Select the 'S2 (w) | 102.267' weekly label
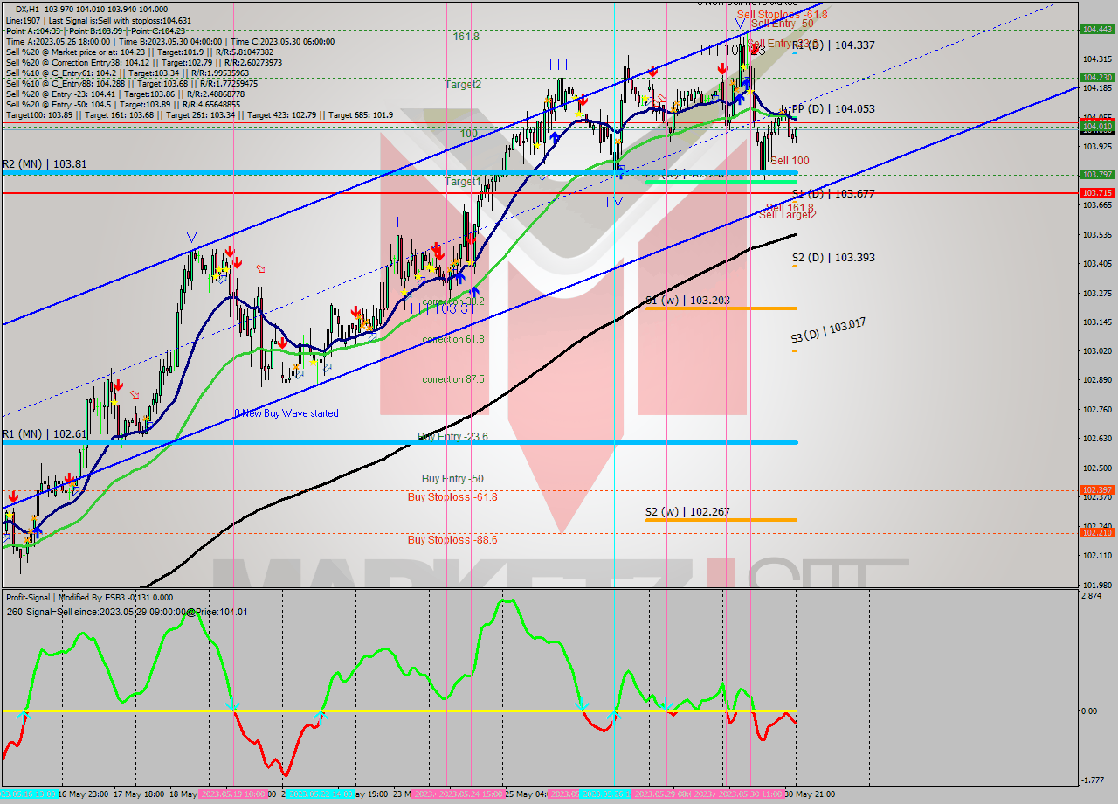Screen dimensions: 1118x804 point(687,512)
